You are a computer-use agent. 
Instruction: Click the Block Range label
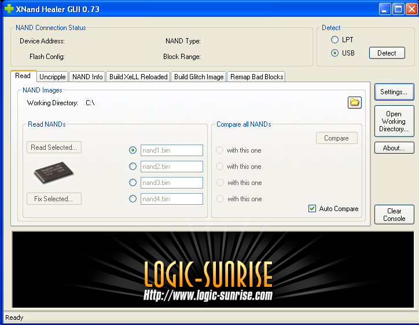tap(182, 57)
